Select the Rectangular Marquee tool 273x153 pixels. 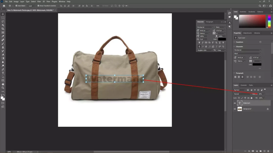point(3,18)
